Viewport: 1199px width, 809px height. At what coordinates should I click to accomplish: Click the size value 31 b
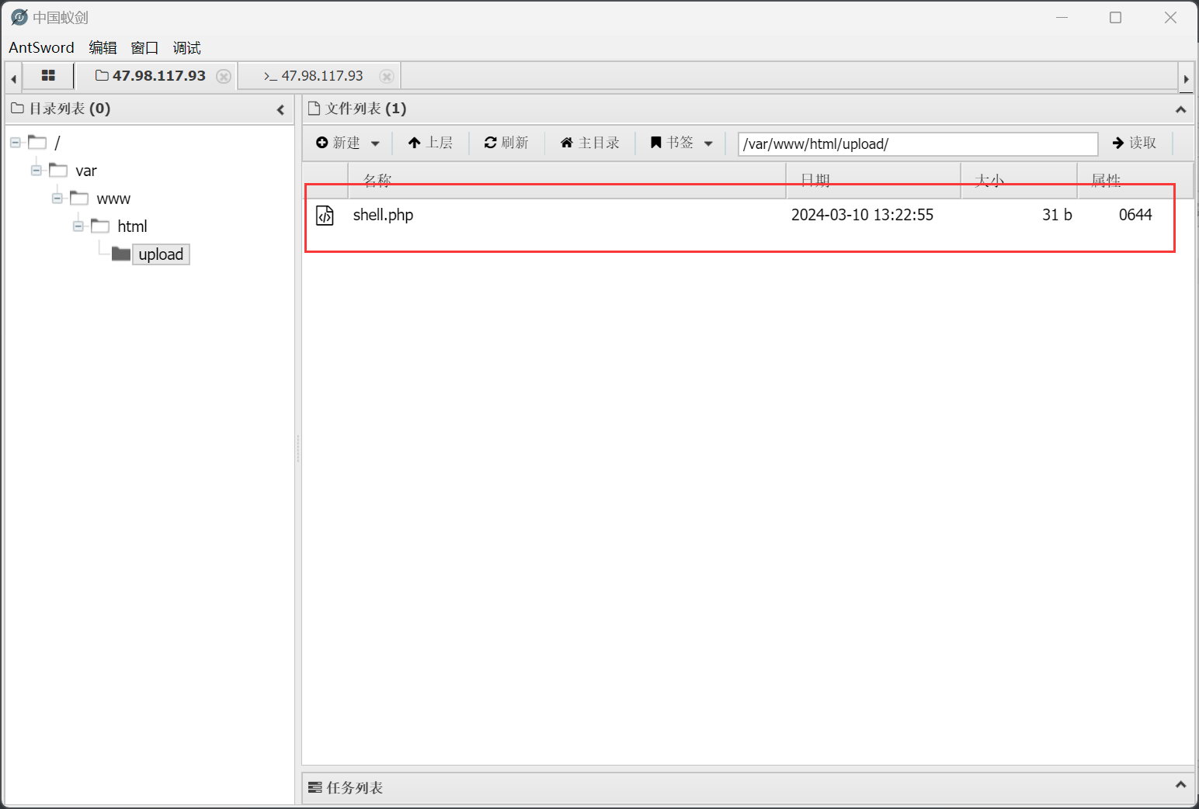click(1057, 215)
